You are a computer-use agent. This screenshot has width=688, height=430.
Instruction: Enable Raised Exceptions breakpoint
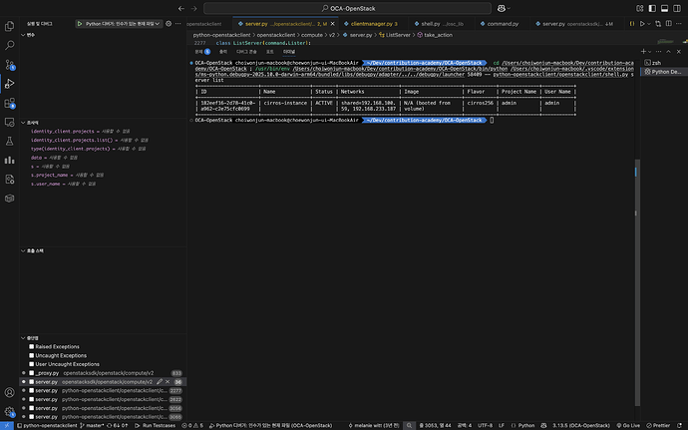[x=31, y=346]
